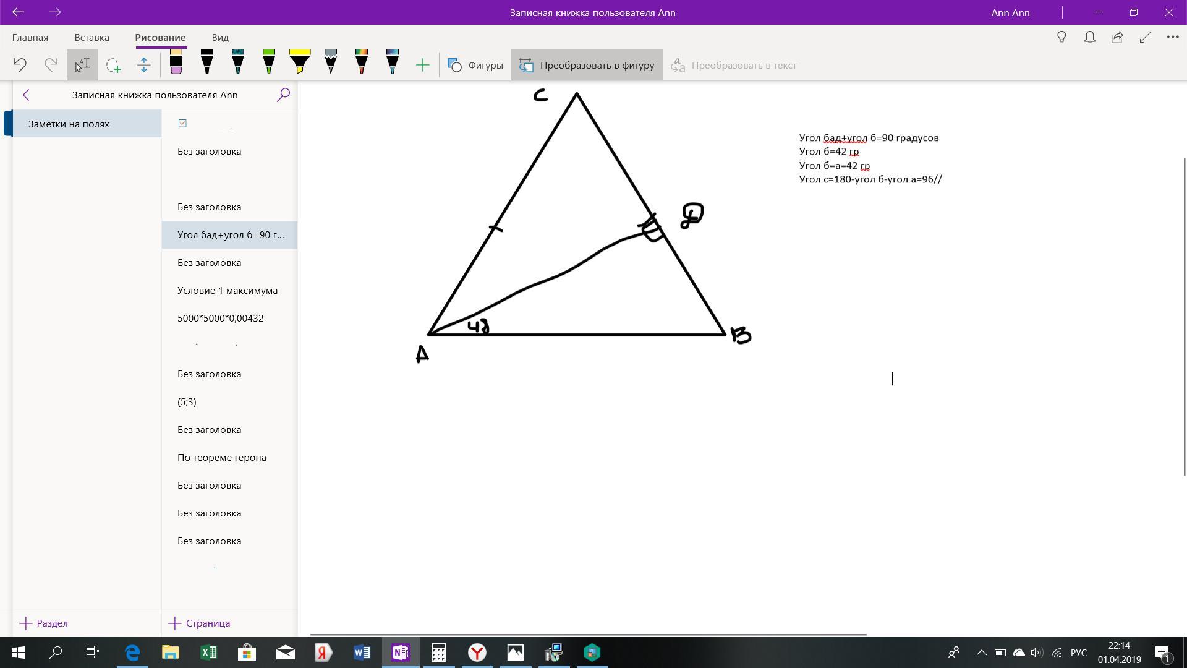Screen dimensions: 1187x668
Task: Open the По теореме герона page
Action: pyautogui.click(x=222, y=457)
